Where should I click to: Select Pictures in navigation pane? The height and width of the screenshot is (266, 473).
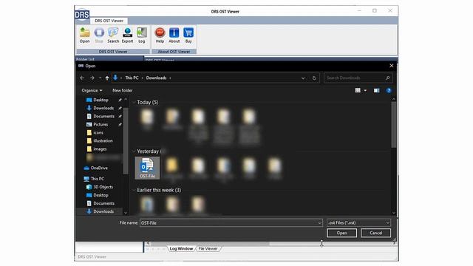101,124
